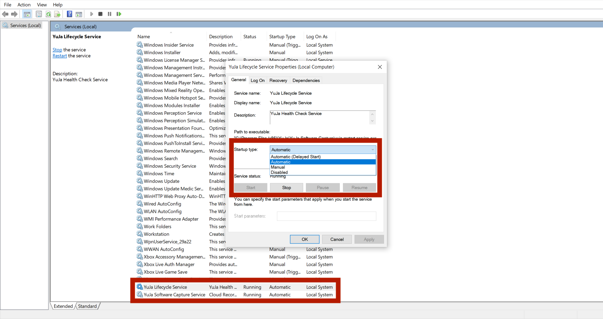Click the Restart Service icon in toolbar
Image resolution: width=603 pixels, height=319 pixels.
click(x=119, y=14)
